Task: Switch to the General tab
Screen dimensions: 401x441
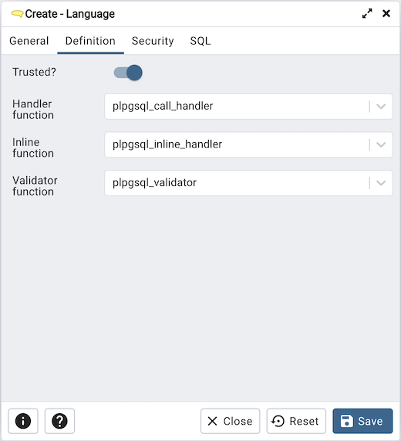Action: point(29,41)
